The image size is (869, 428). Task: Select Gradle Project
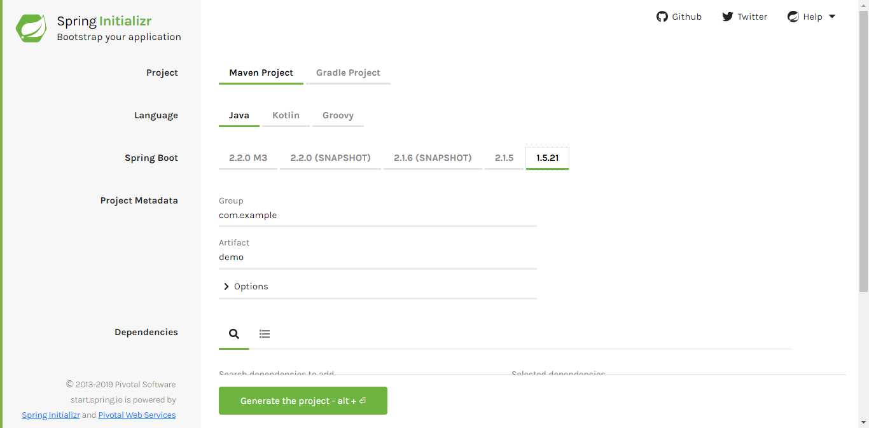click(348, 72)
